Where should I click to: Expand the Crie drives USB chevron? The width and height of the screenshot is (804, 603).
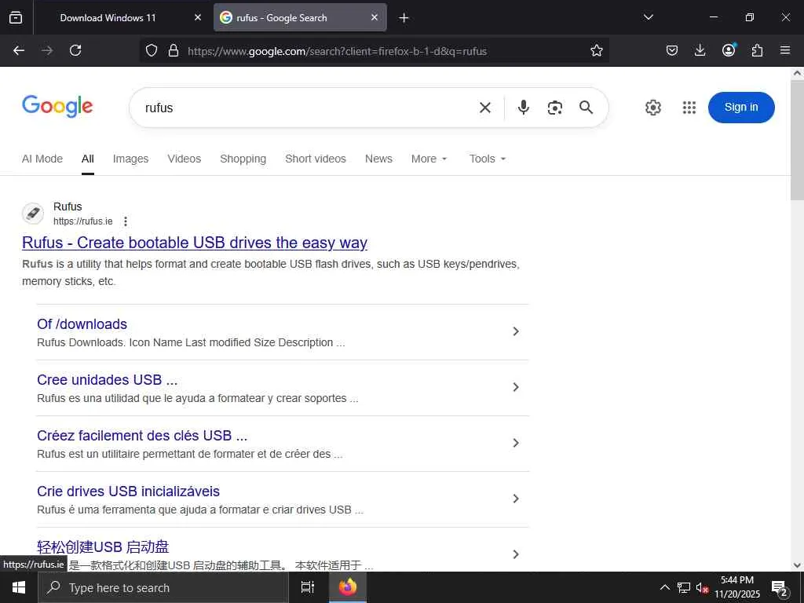[516, 499]
